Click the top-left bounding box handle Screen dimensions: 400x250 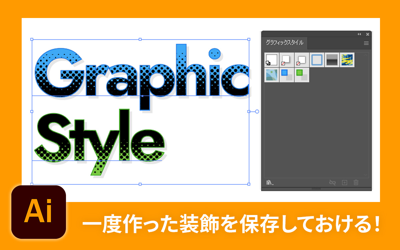coord(32,39)
